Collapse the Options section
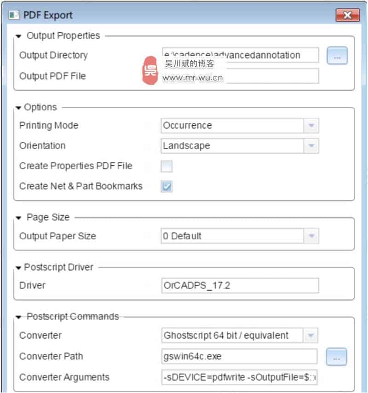This screenshot has width=368, height=393. [x=18, y=108]
